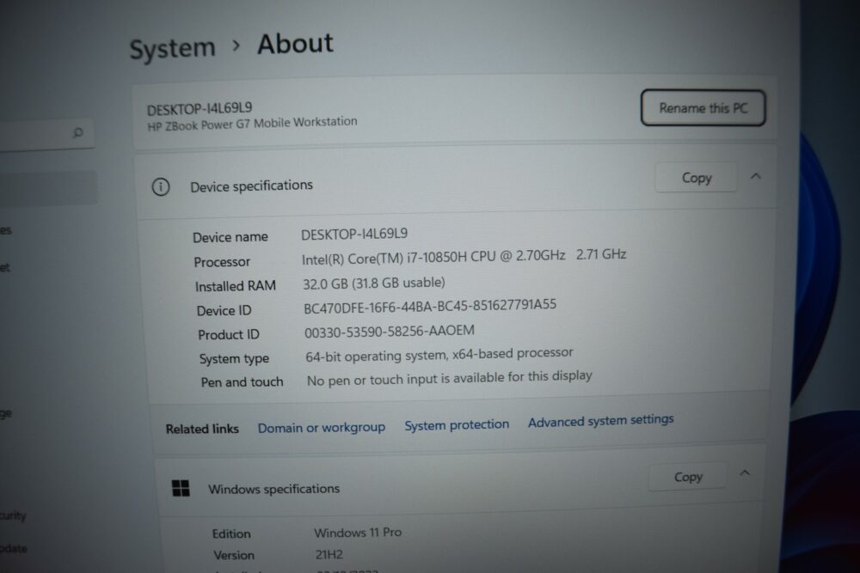
Task: Copy the Device specifications
Action: (x=696, y=178)
